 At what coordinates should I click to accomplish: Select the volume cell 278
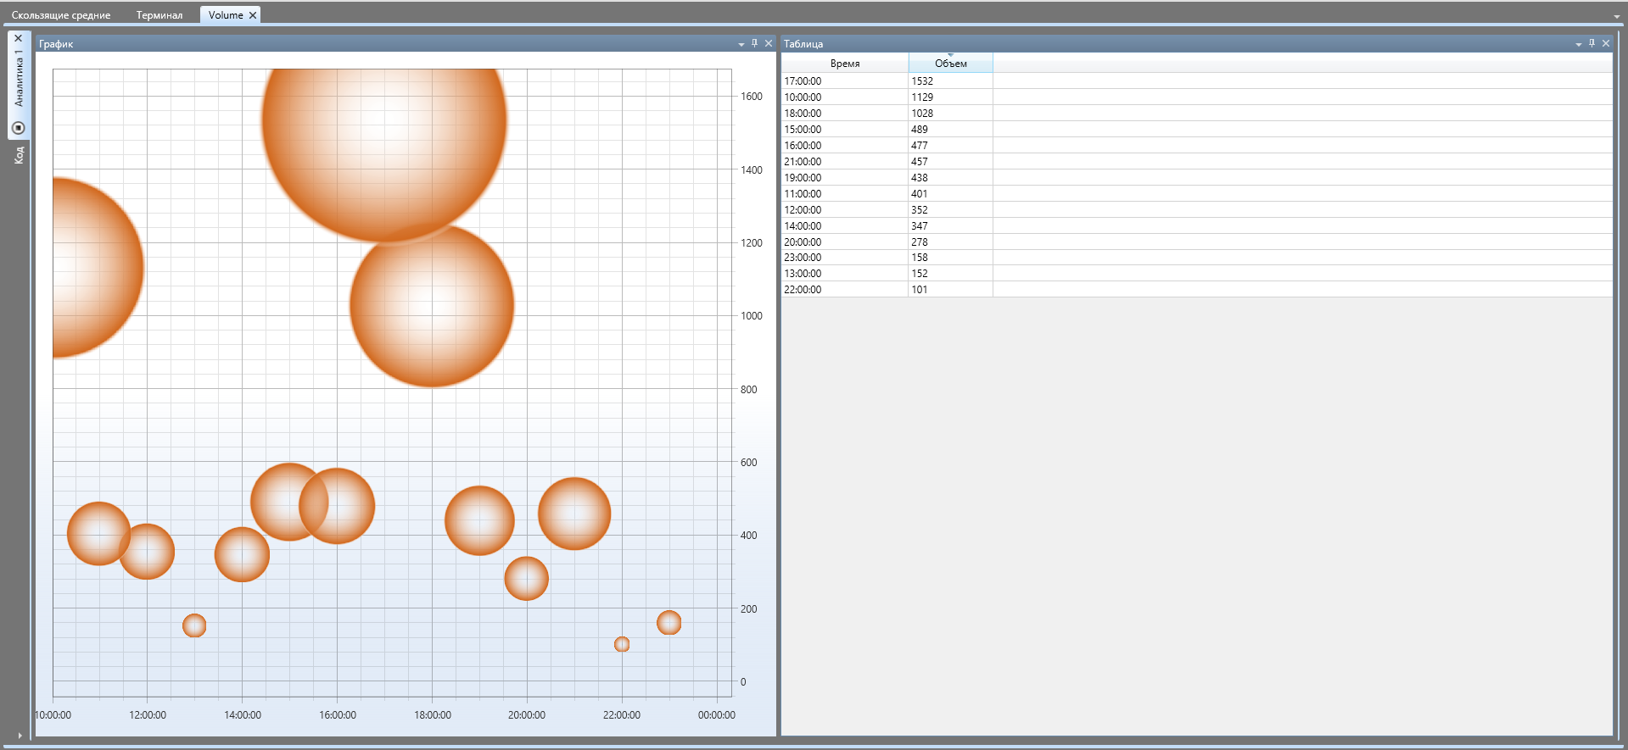point(951,242)
